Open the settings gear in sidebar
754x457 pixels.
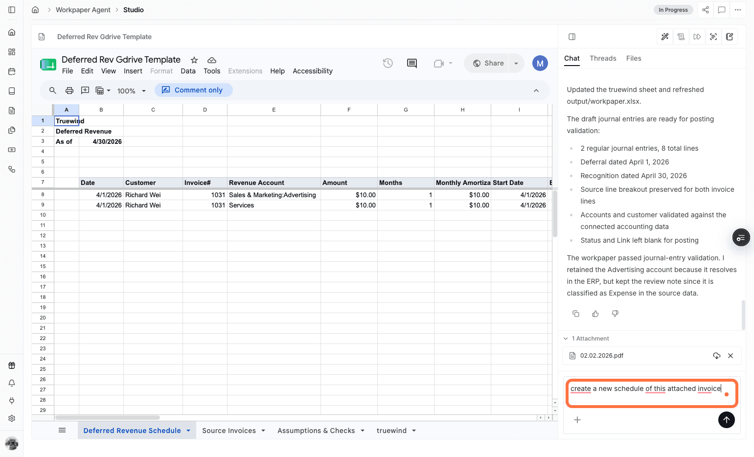coord(12,418)
